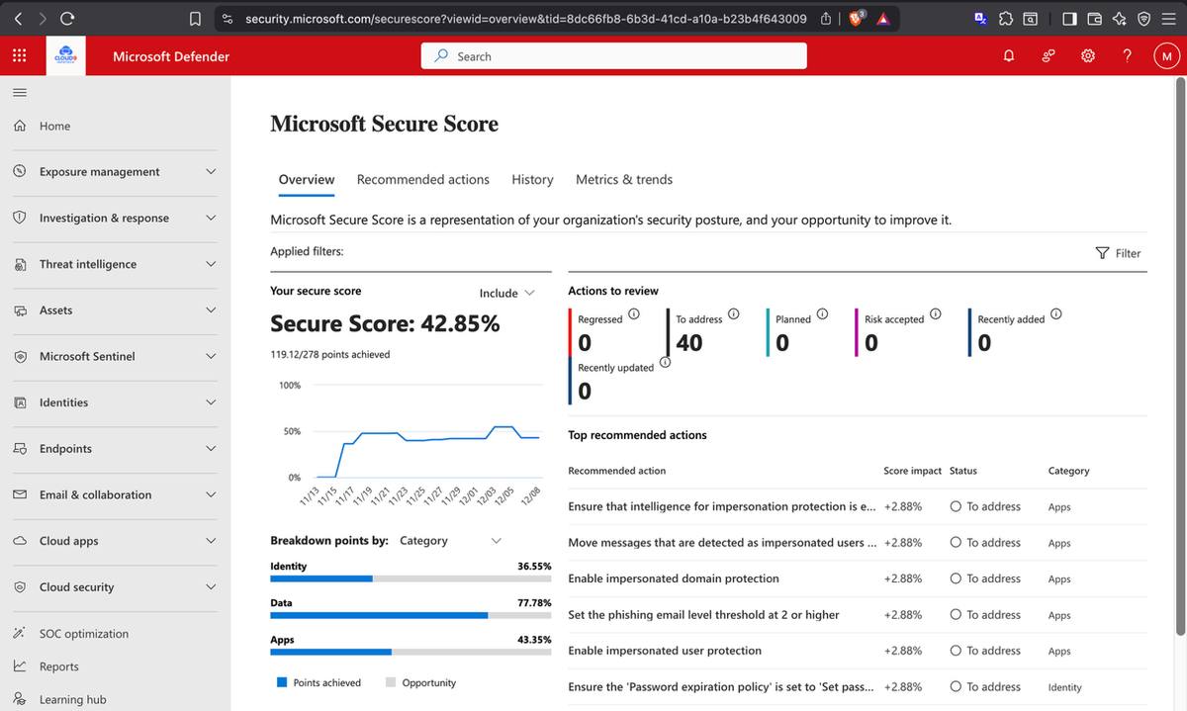Click the info icon next to Risk accepted

coord(936,314)
